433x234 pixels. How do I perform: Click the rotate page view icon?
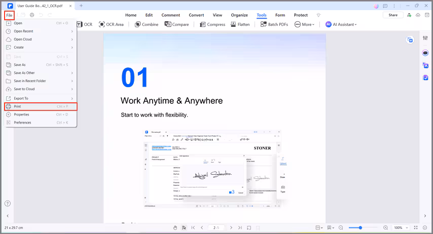pos(249,227)
